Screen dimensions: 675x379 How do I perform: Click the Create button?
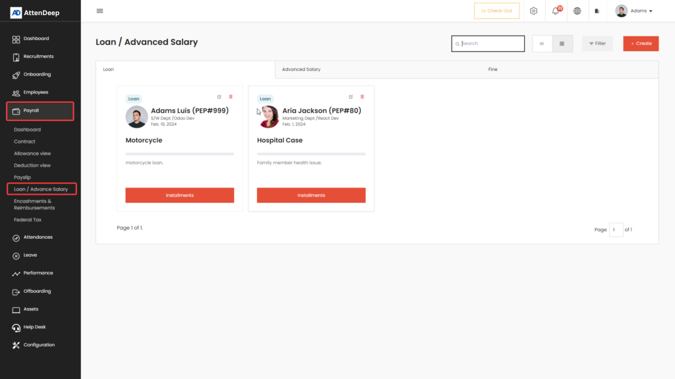point(641,43)
